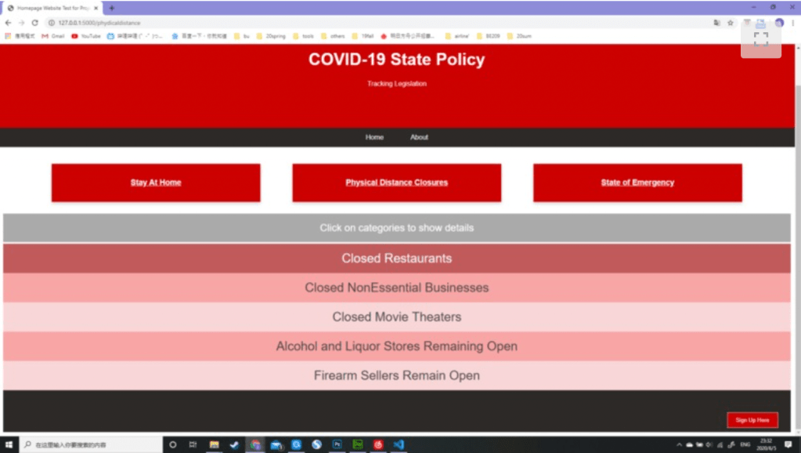Open a new browser tab
Image resolution: width=801 pixels, height=453 pixels.
coord(111,8)
